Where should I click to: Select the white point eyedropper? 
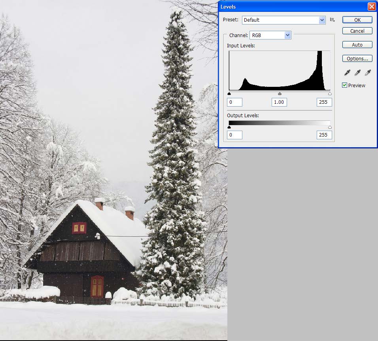click(x=368, y=72)
